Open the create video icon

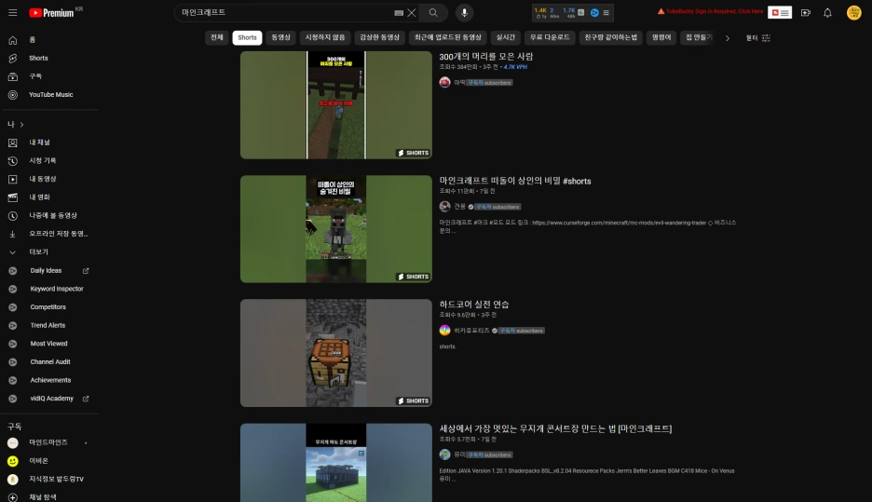click(805, 12)
